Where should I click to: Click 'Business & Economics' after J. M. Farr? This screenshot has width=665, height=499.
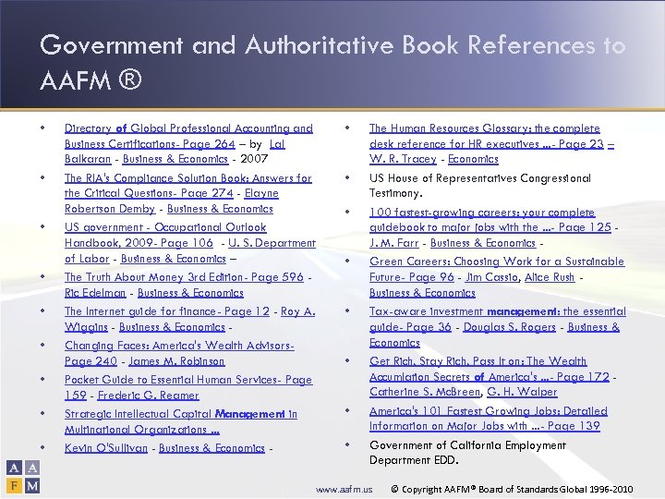[x=483, y=243]
